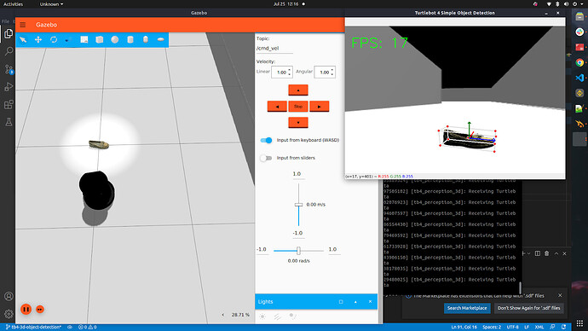Step the simulation forward once

pos(40,309)
